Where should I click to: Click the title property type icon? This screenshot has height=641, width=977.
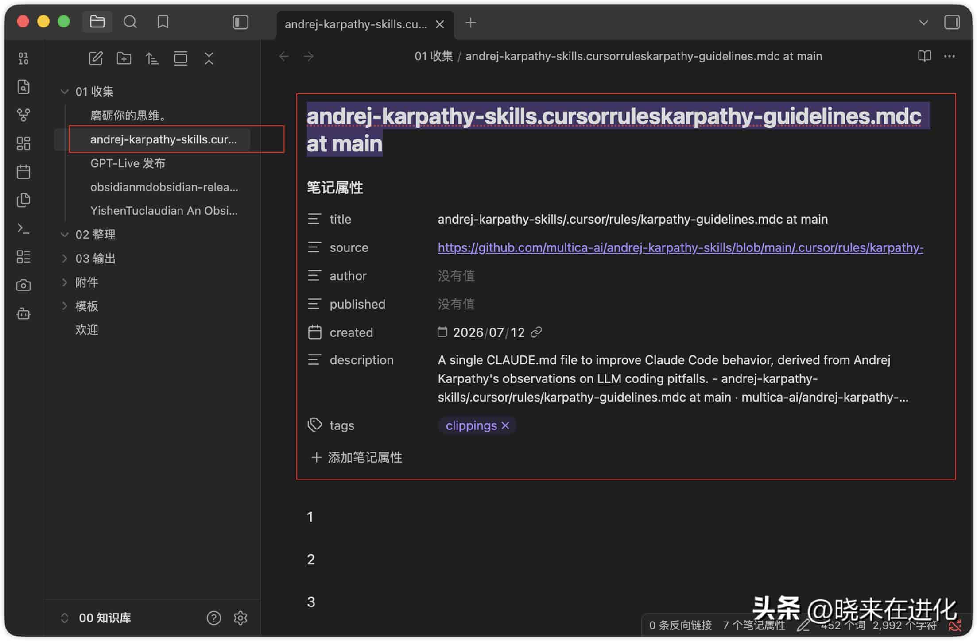click(314, 219)
